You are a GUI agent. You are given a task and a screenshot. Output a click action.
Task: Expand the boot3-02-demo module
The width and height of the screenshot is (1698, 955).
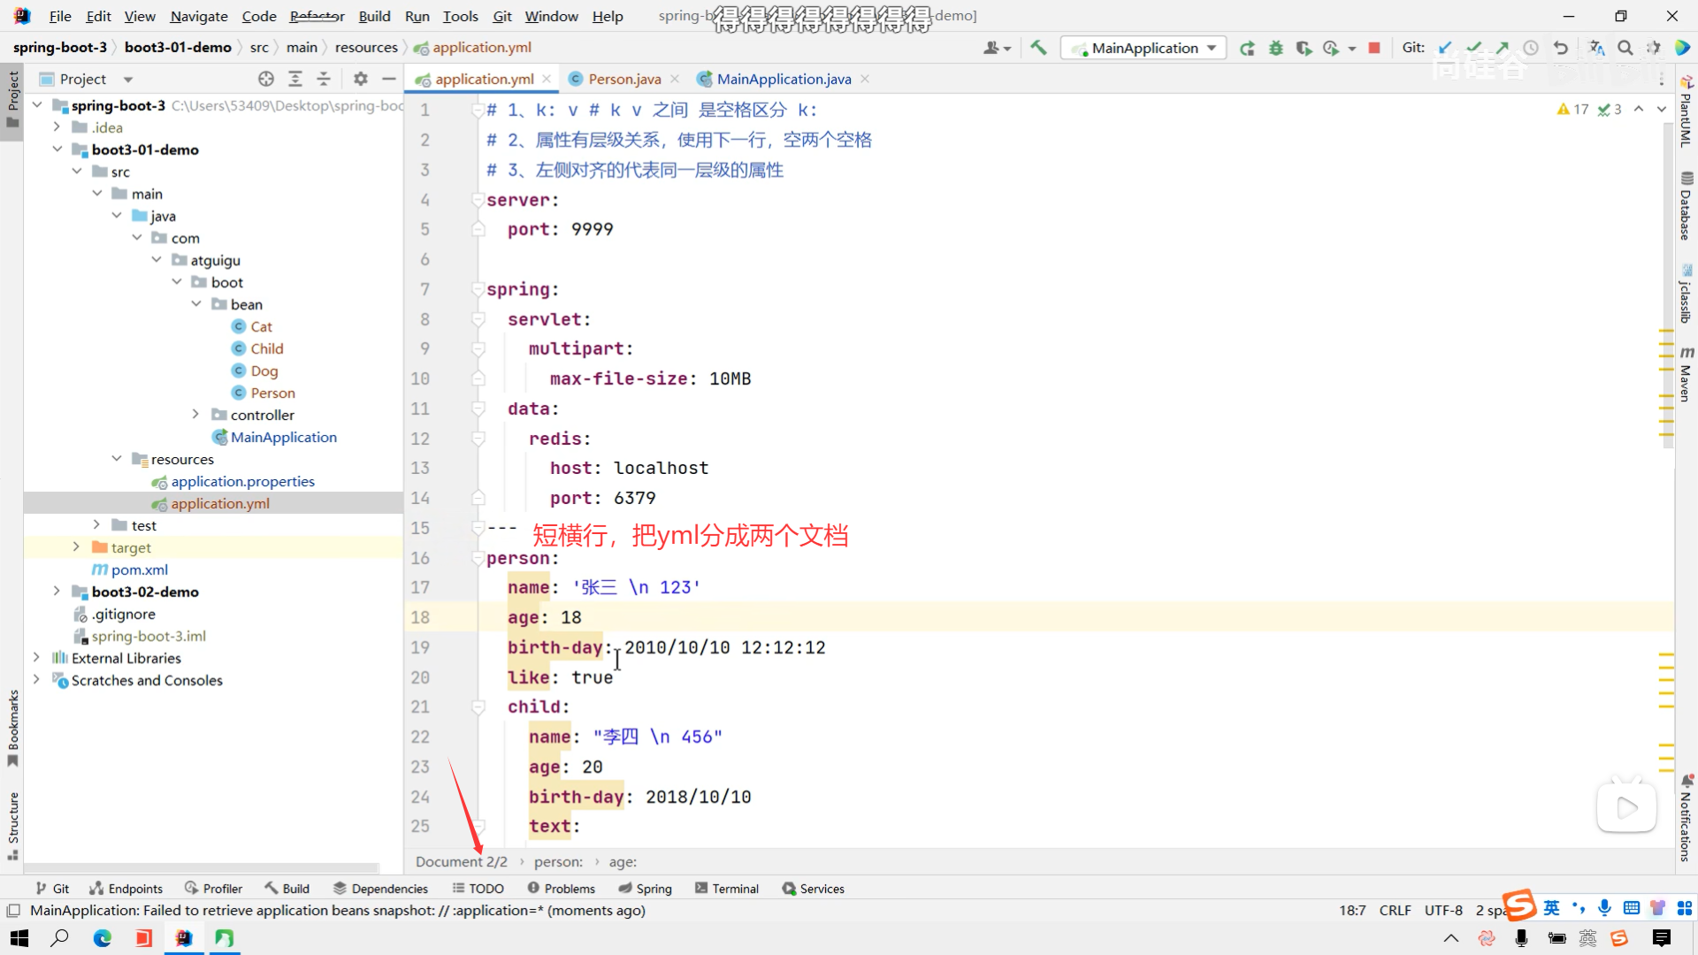pos(57,592)
